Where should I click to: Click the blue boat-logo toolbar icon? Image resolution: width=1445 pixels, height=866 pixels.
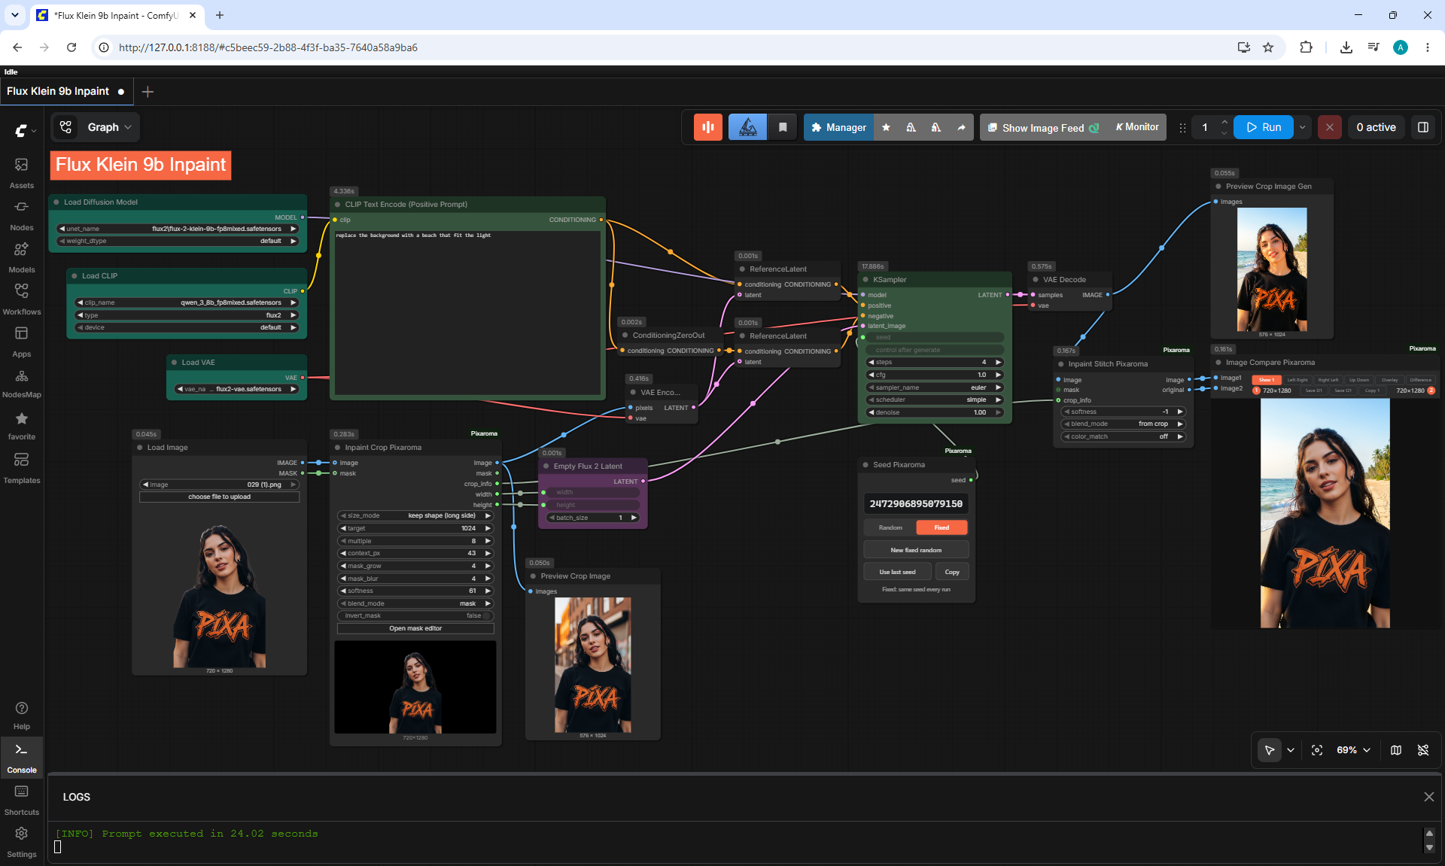tap(747, 127)
